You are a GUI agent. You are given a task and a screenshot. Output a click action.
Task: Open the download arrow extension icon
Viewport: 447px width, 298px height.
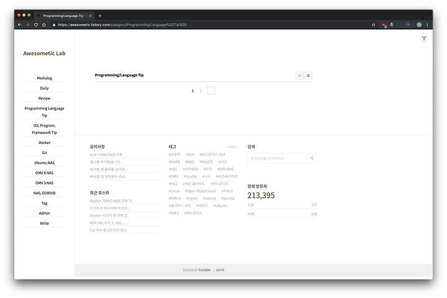click(392, 25)
